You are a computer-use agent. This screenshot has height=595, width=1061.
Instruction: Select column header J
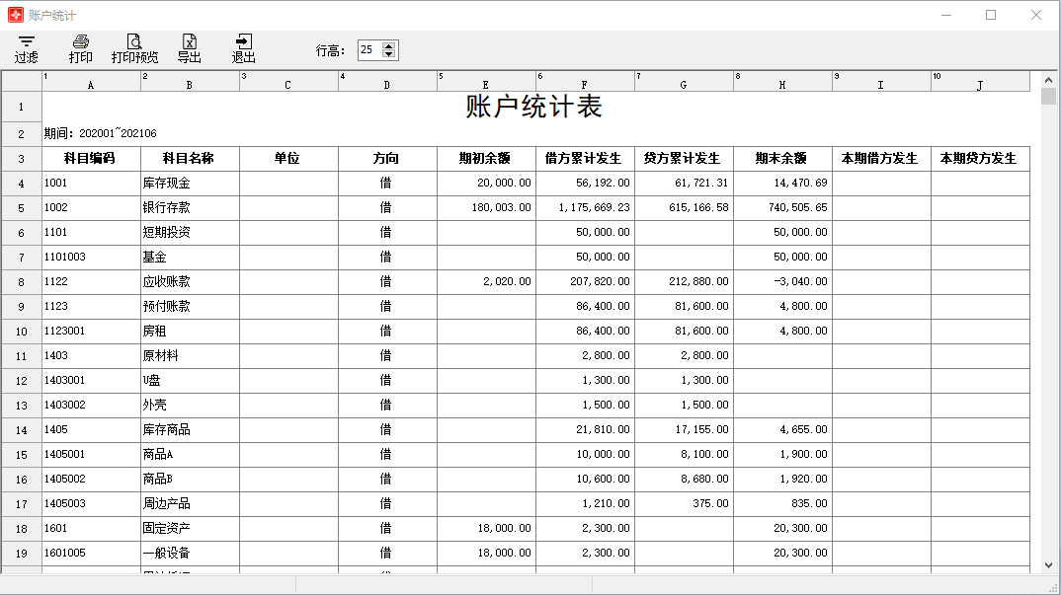(x=980, y=83)
